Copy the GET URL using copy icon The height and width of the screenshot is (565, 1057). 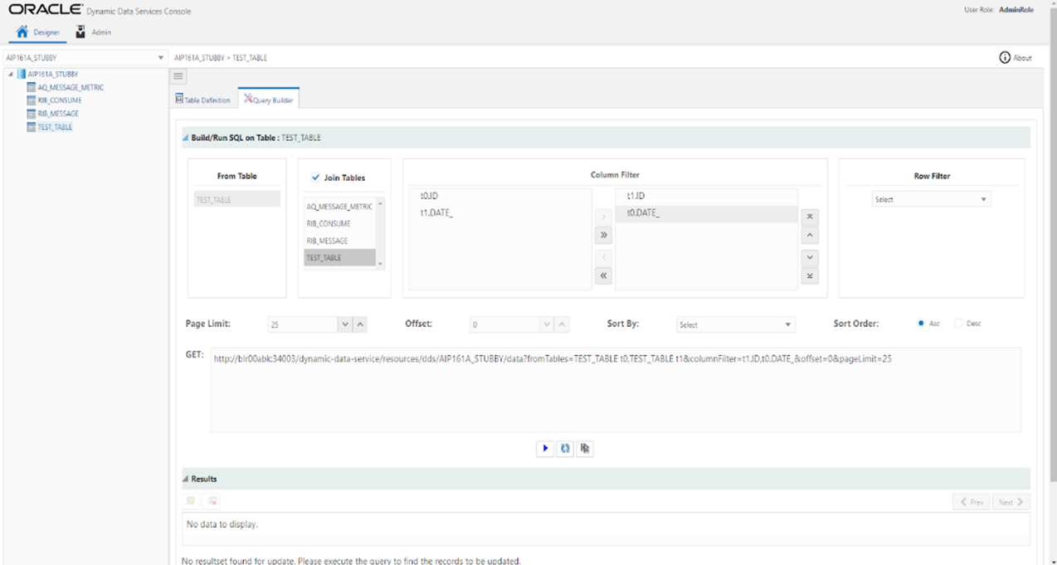point(584,448)
